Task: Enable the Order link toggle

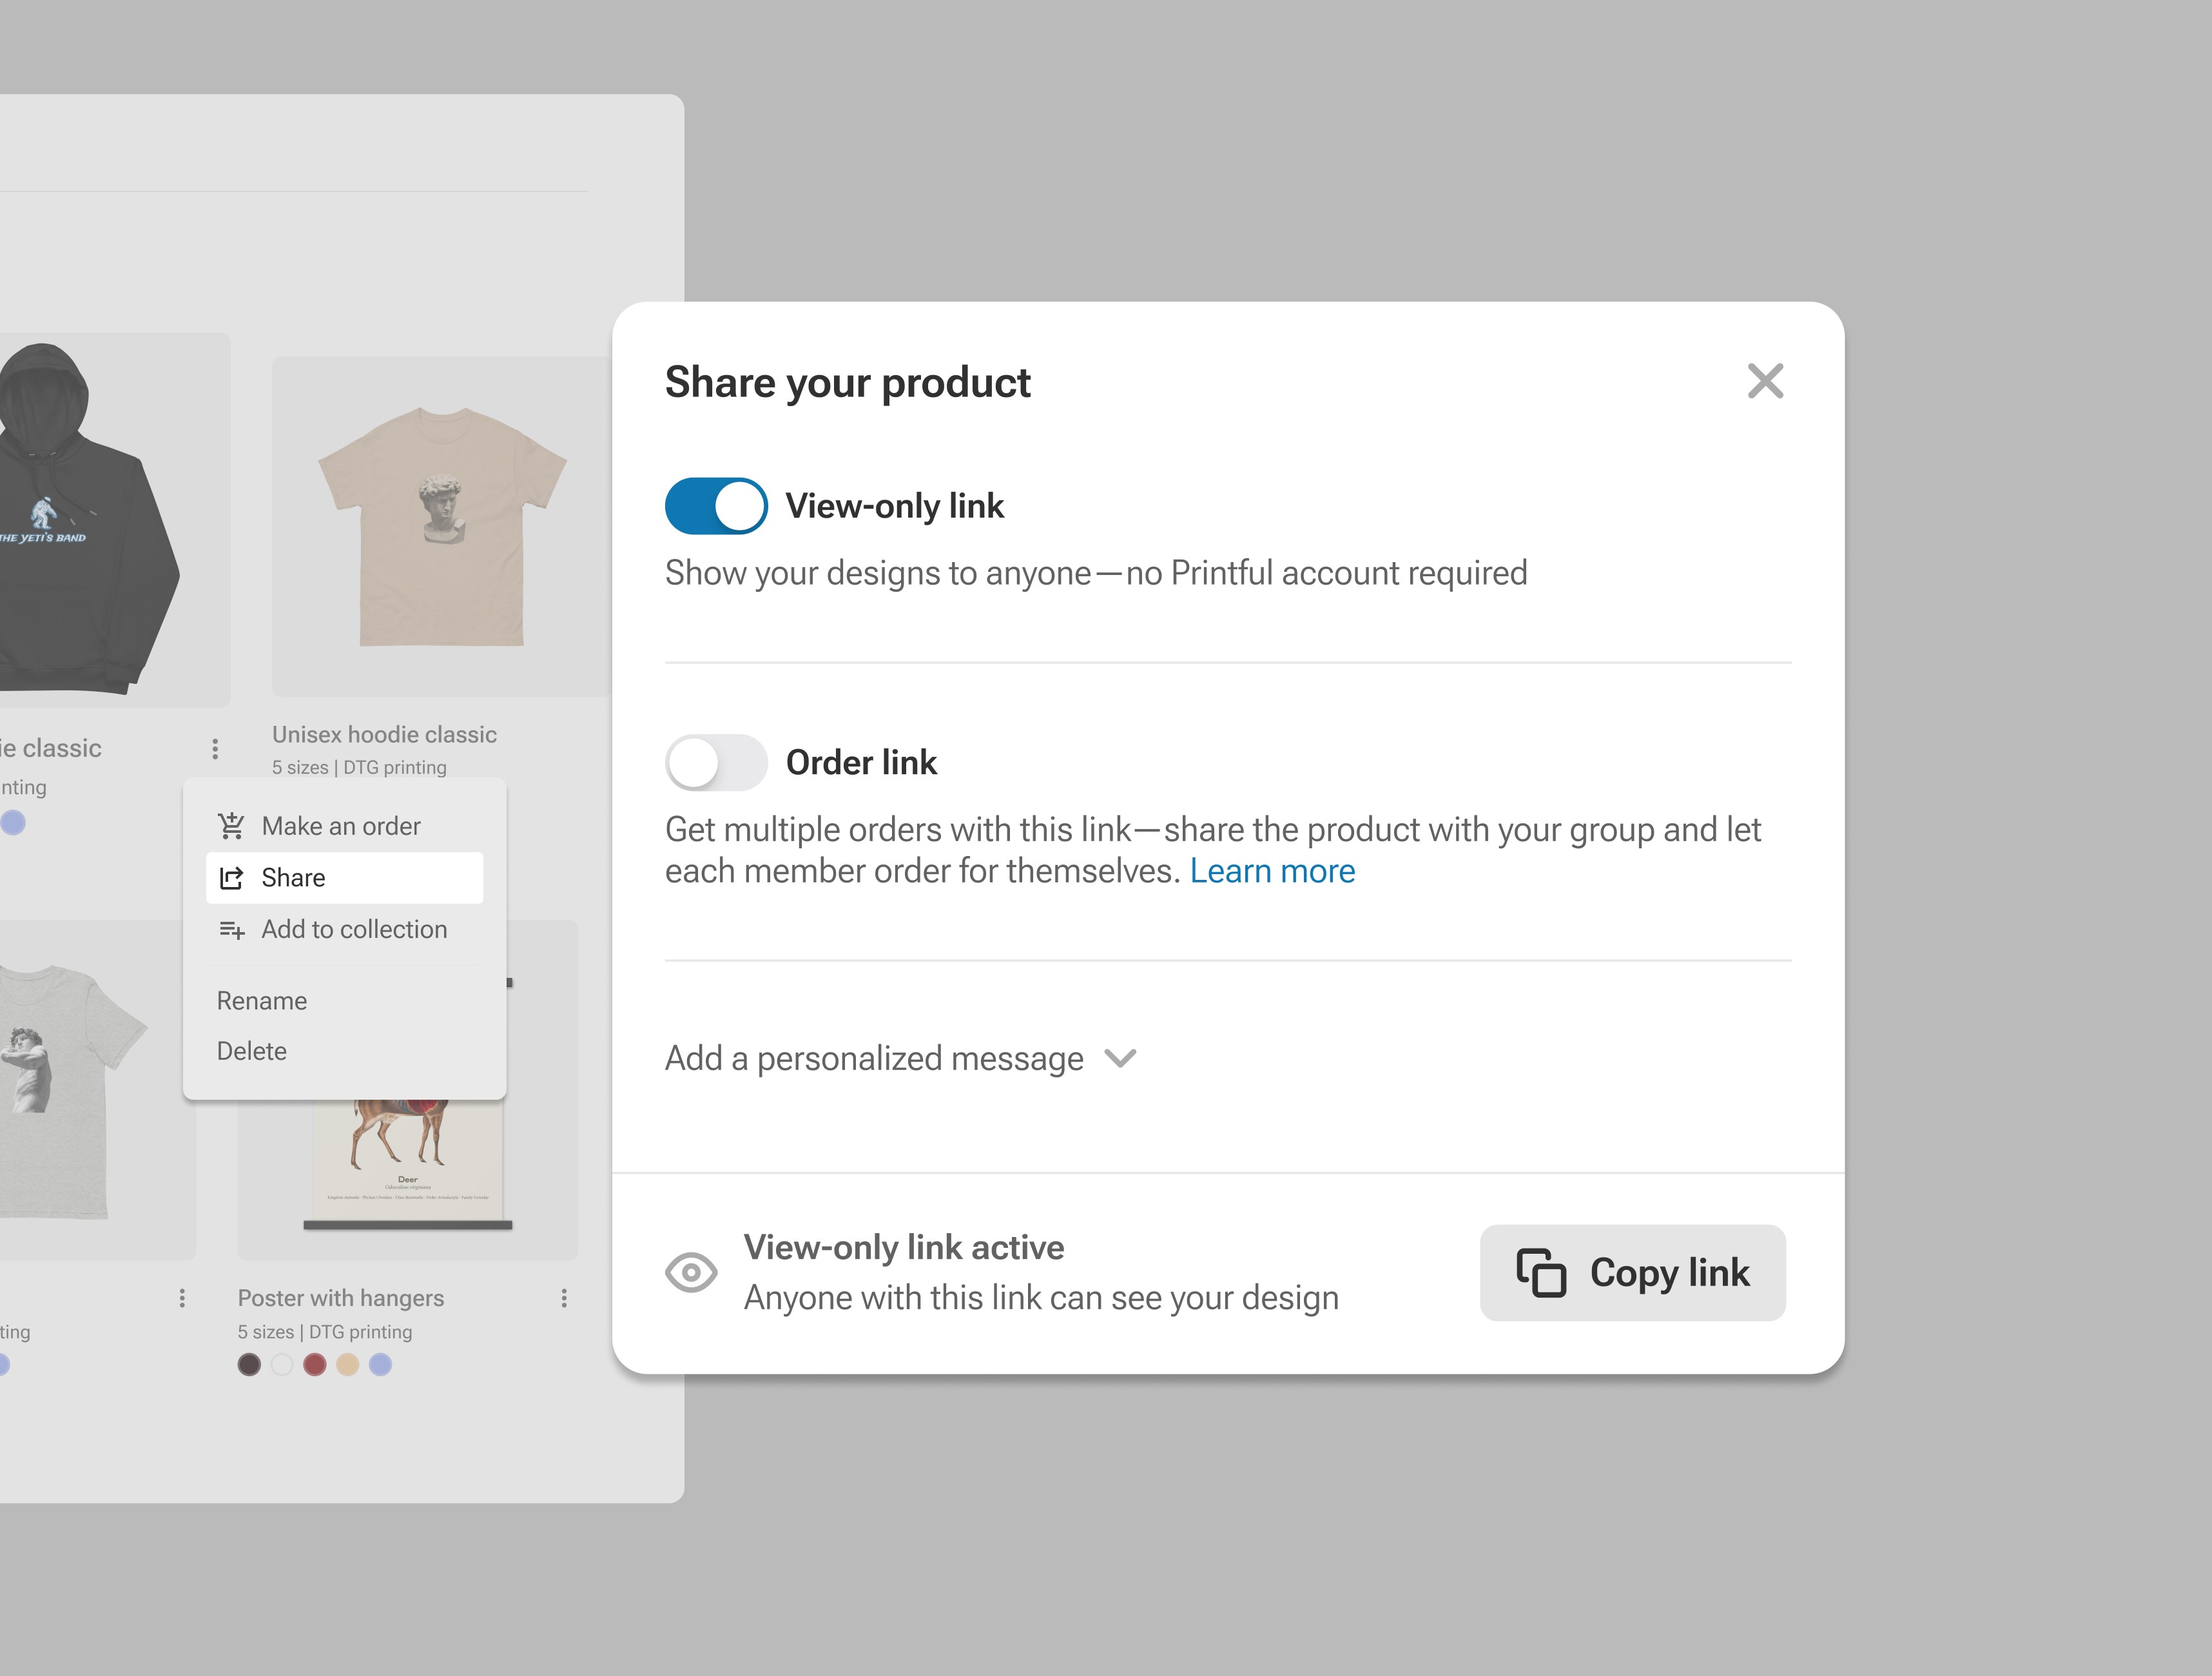Action: tap(716, 763)
